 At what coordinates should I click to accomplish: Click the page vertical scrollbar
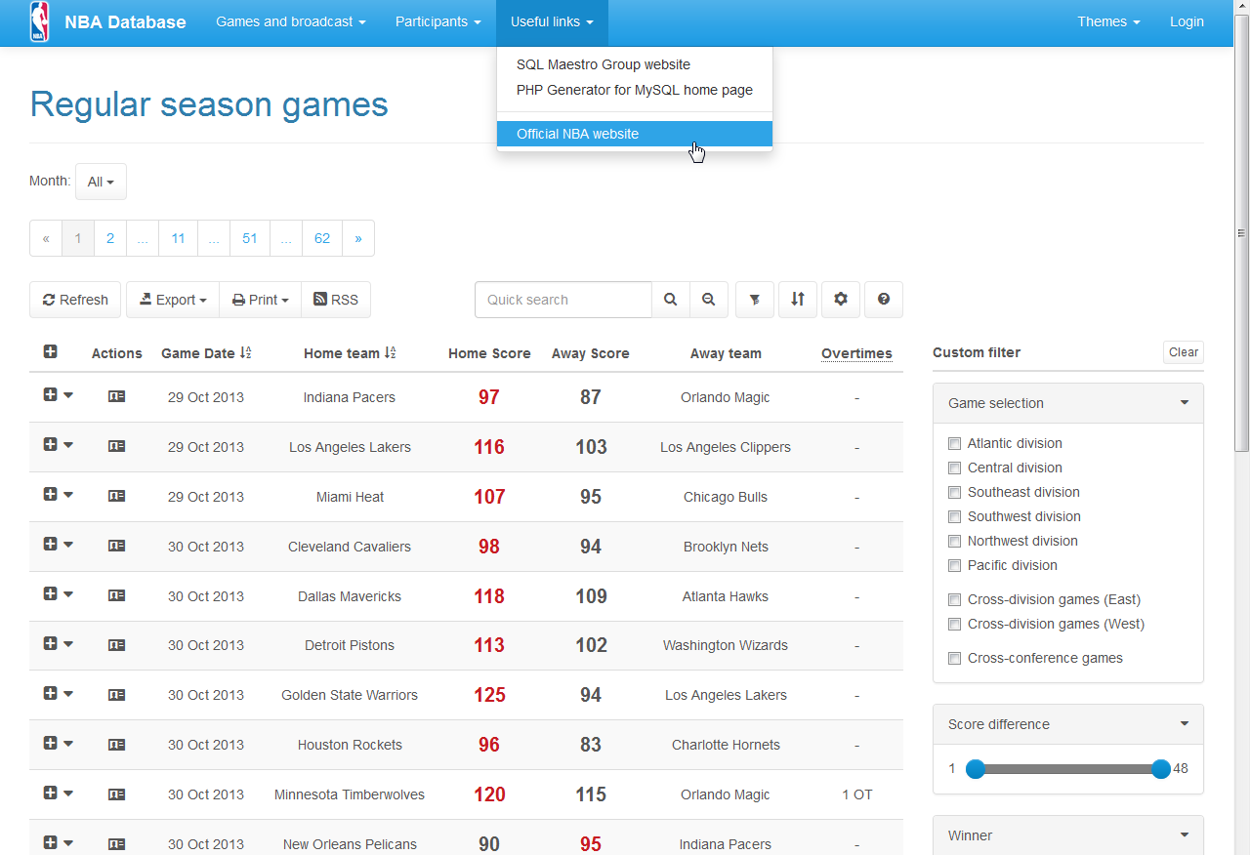(x=1241, y=232)
